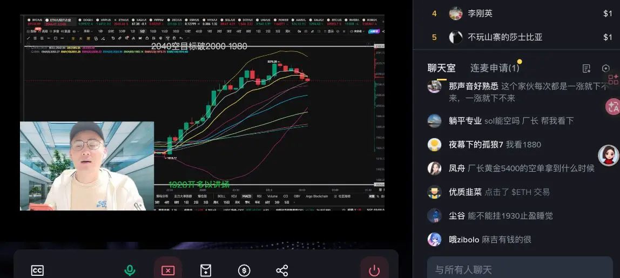Switch indicator to RSI
This screenshot has height=278, width=620.
259,196
